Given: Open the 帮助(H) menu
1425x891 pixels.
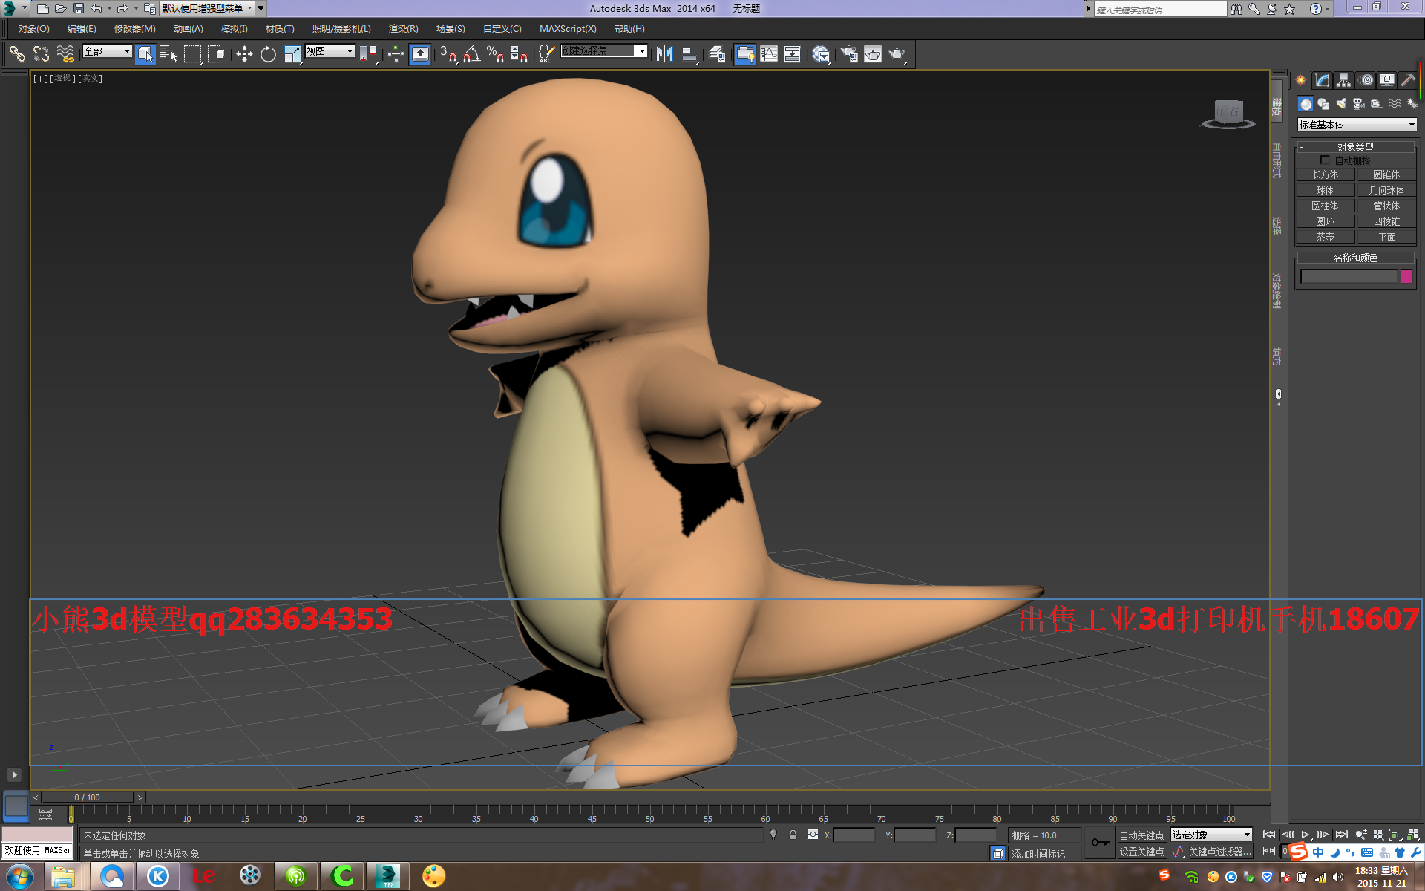Looking at the screenshot, I should tap(629, 29).
